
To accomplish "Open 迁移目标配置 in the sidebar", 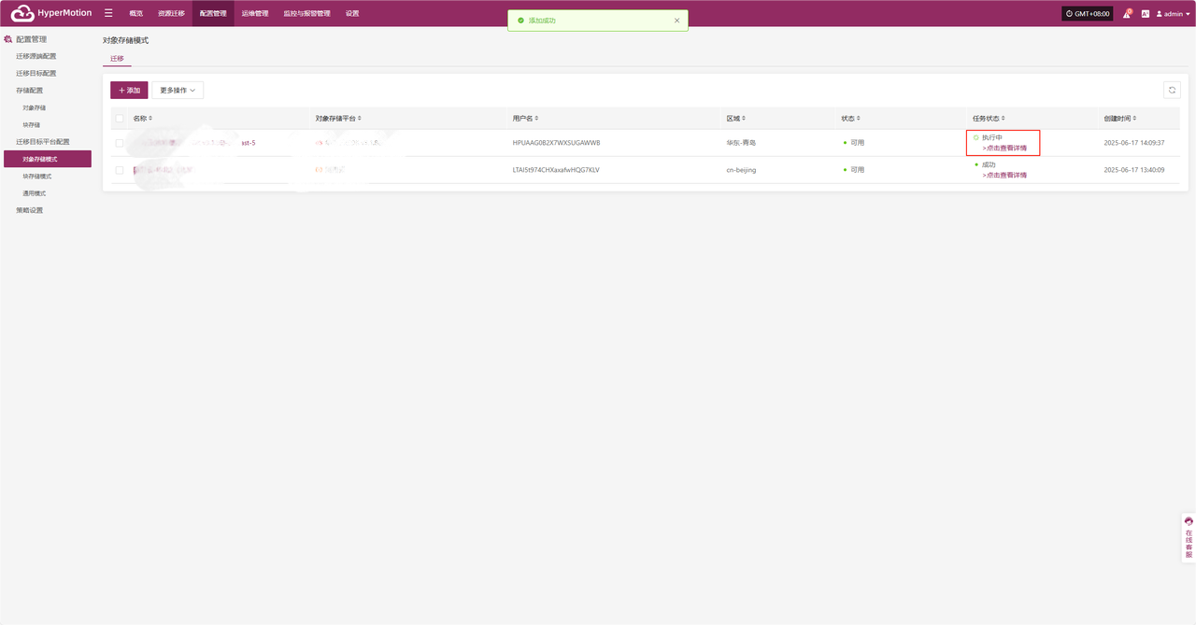I will (x=36, y=73).
